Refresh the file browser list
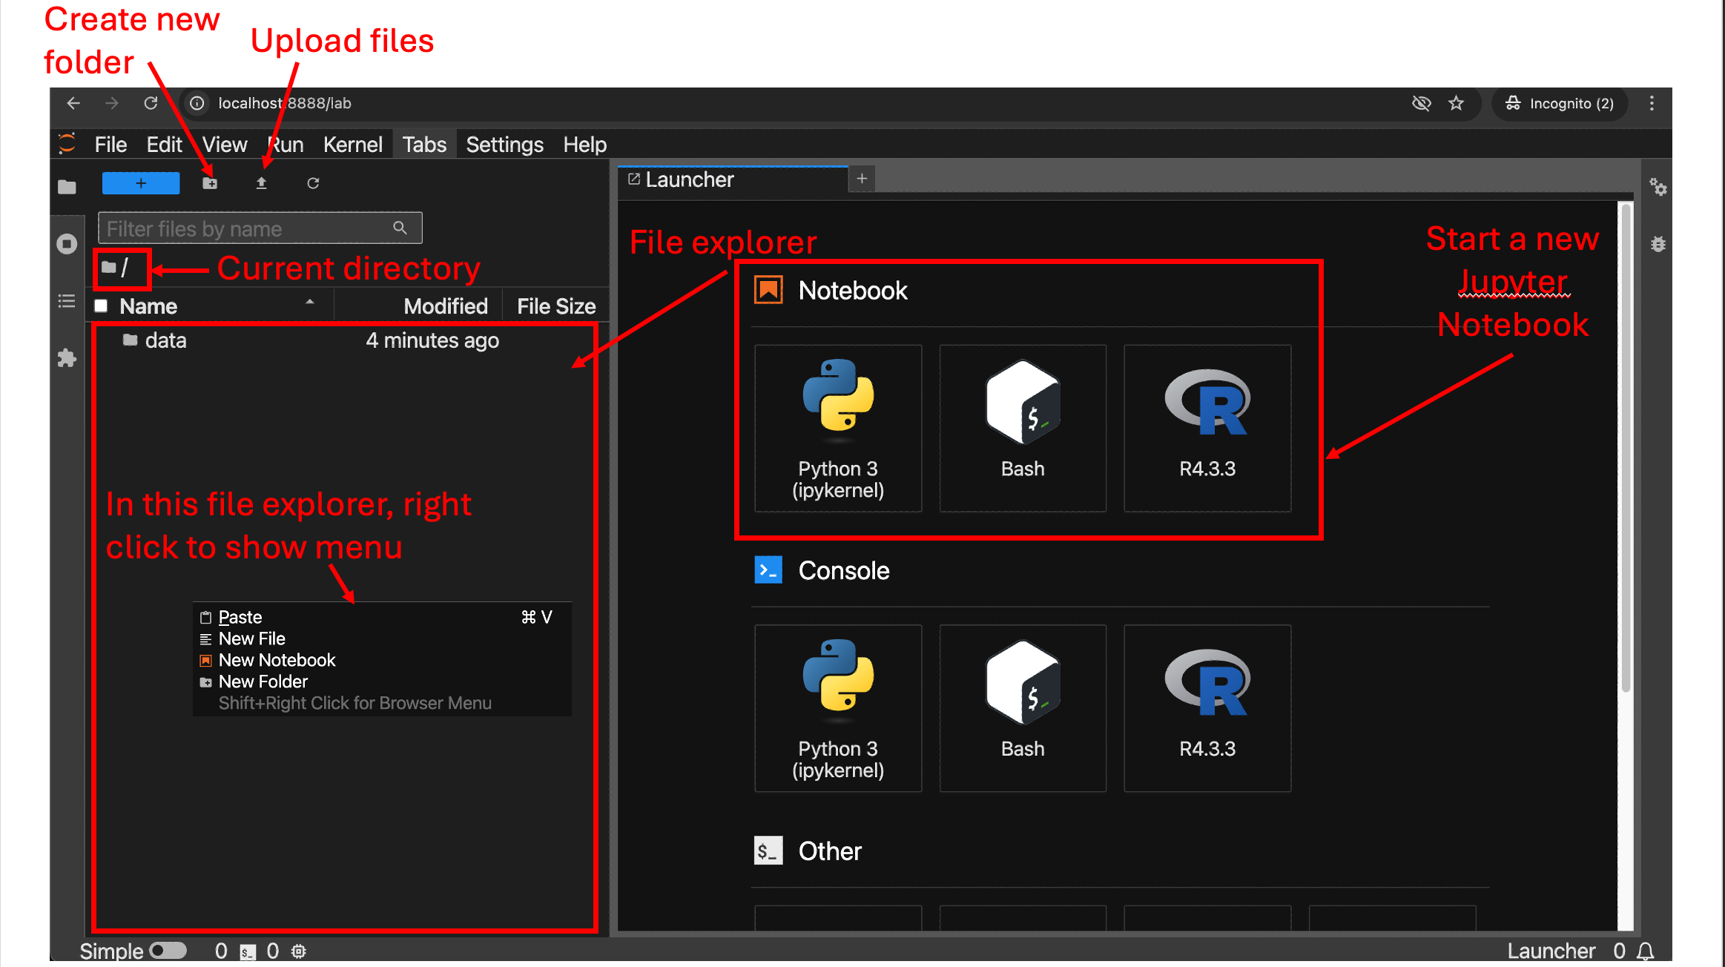Viewport: 1725px width, 967px height. click(x=313, y=183)
